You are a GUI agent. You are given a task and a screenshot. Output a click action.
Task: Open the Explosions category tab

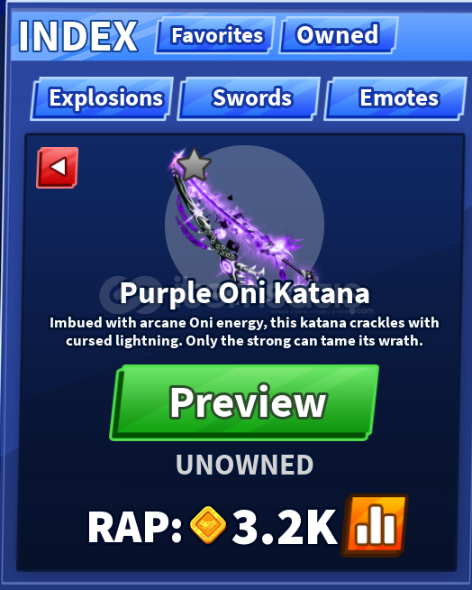(102, 98)
